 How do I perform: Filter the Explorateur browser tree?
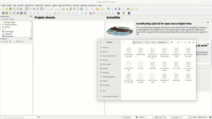coord(7,19)
